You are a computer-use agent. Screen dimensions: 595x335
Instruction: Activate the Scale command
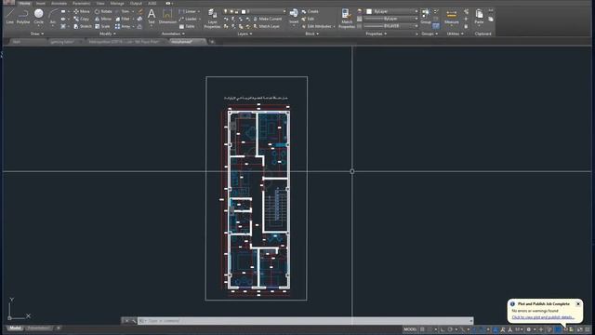point(102,26)
